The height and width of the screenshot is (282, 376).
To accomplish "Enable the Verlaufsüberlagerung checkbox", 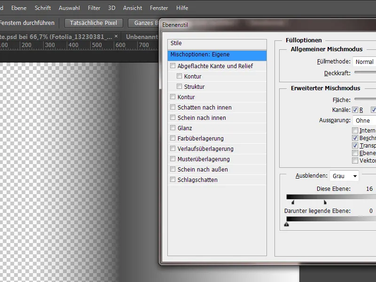I will click(x=172, y=148).
